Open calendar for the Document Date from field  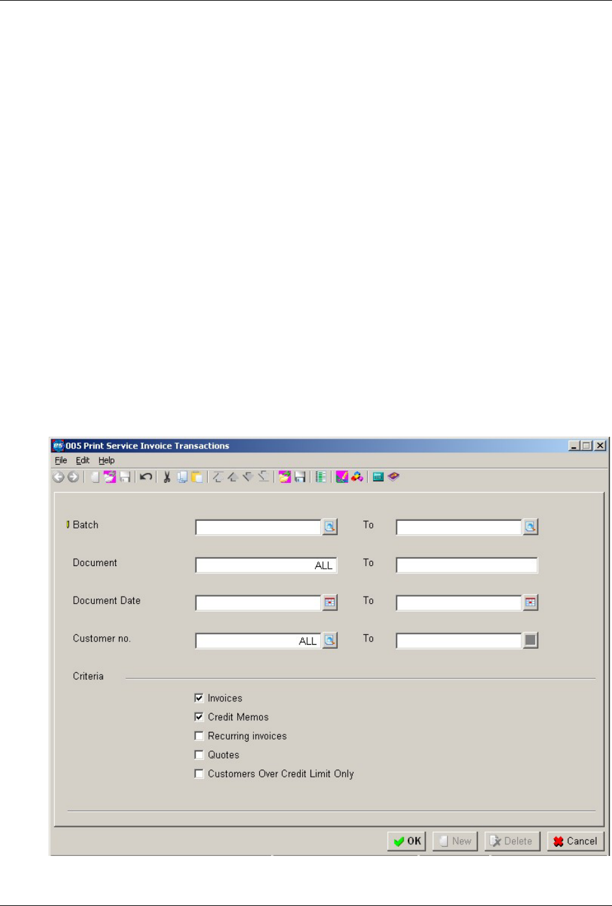330,603
